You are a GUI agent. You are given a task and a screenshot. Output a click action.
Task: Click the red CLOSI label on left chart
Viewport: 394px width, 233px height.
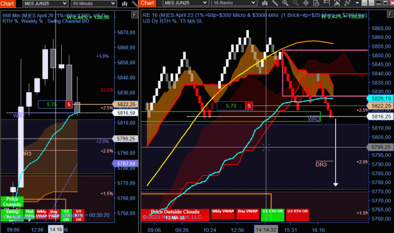pyautogui.click(x=107, y=90)
